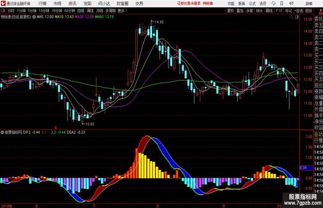The width and height of the screenshot is (323, 208).
Task: Switch to the 1分钟 period tab
Action: 21,11
